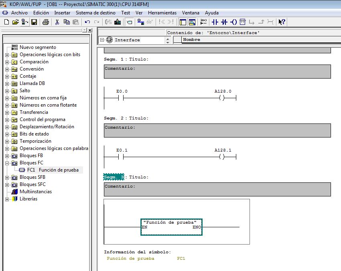The width and height of the screenshot is (341, 271).
Task: Click the Save icon in the toolbar
Action: [x=34, y=22]
